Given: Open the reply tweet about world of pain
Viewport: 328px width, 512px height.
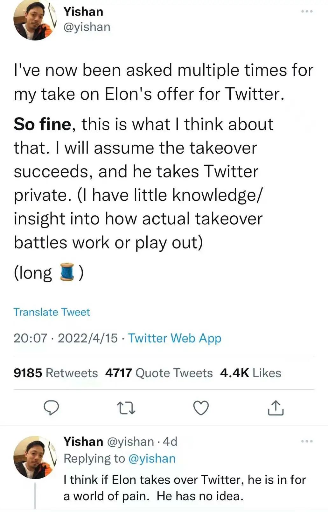Looking at the screenshot, I should 185,488.
